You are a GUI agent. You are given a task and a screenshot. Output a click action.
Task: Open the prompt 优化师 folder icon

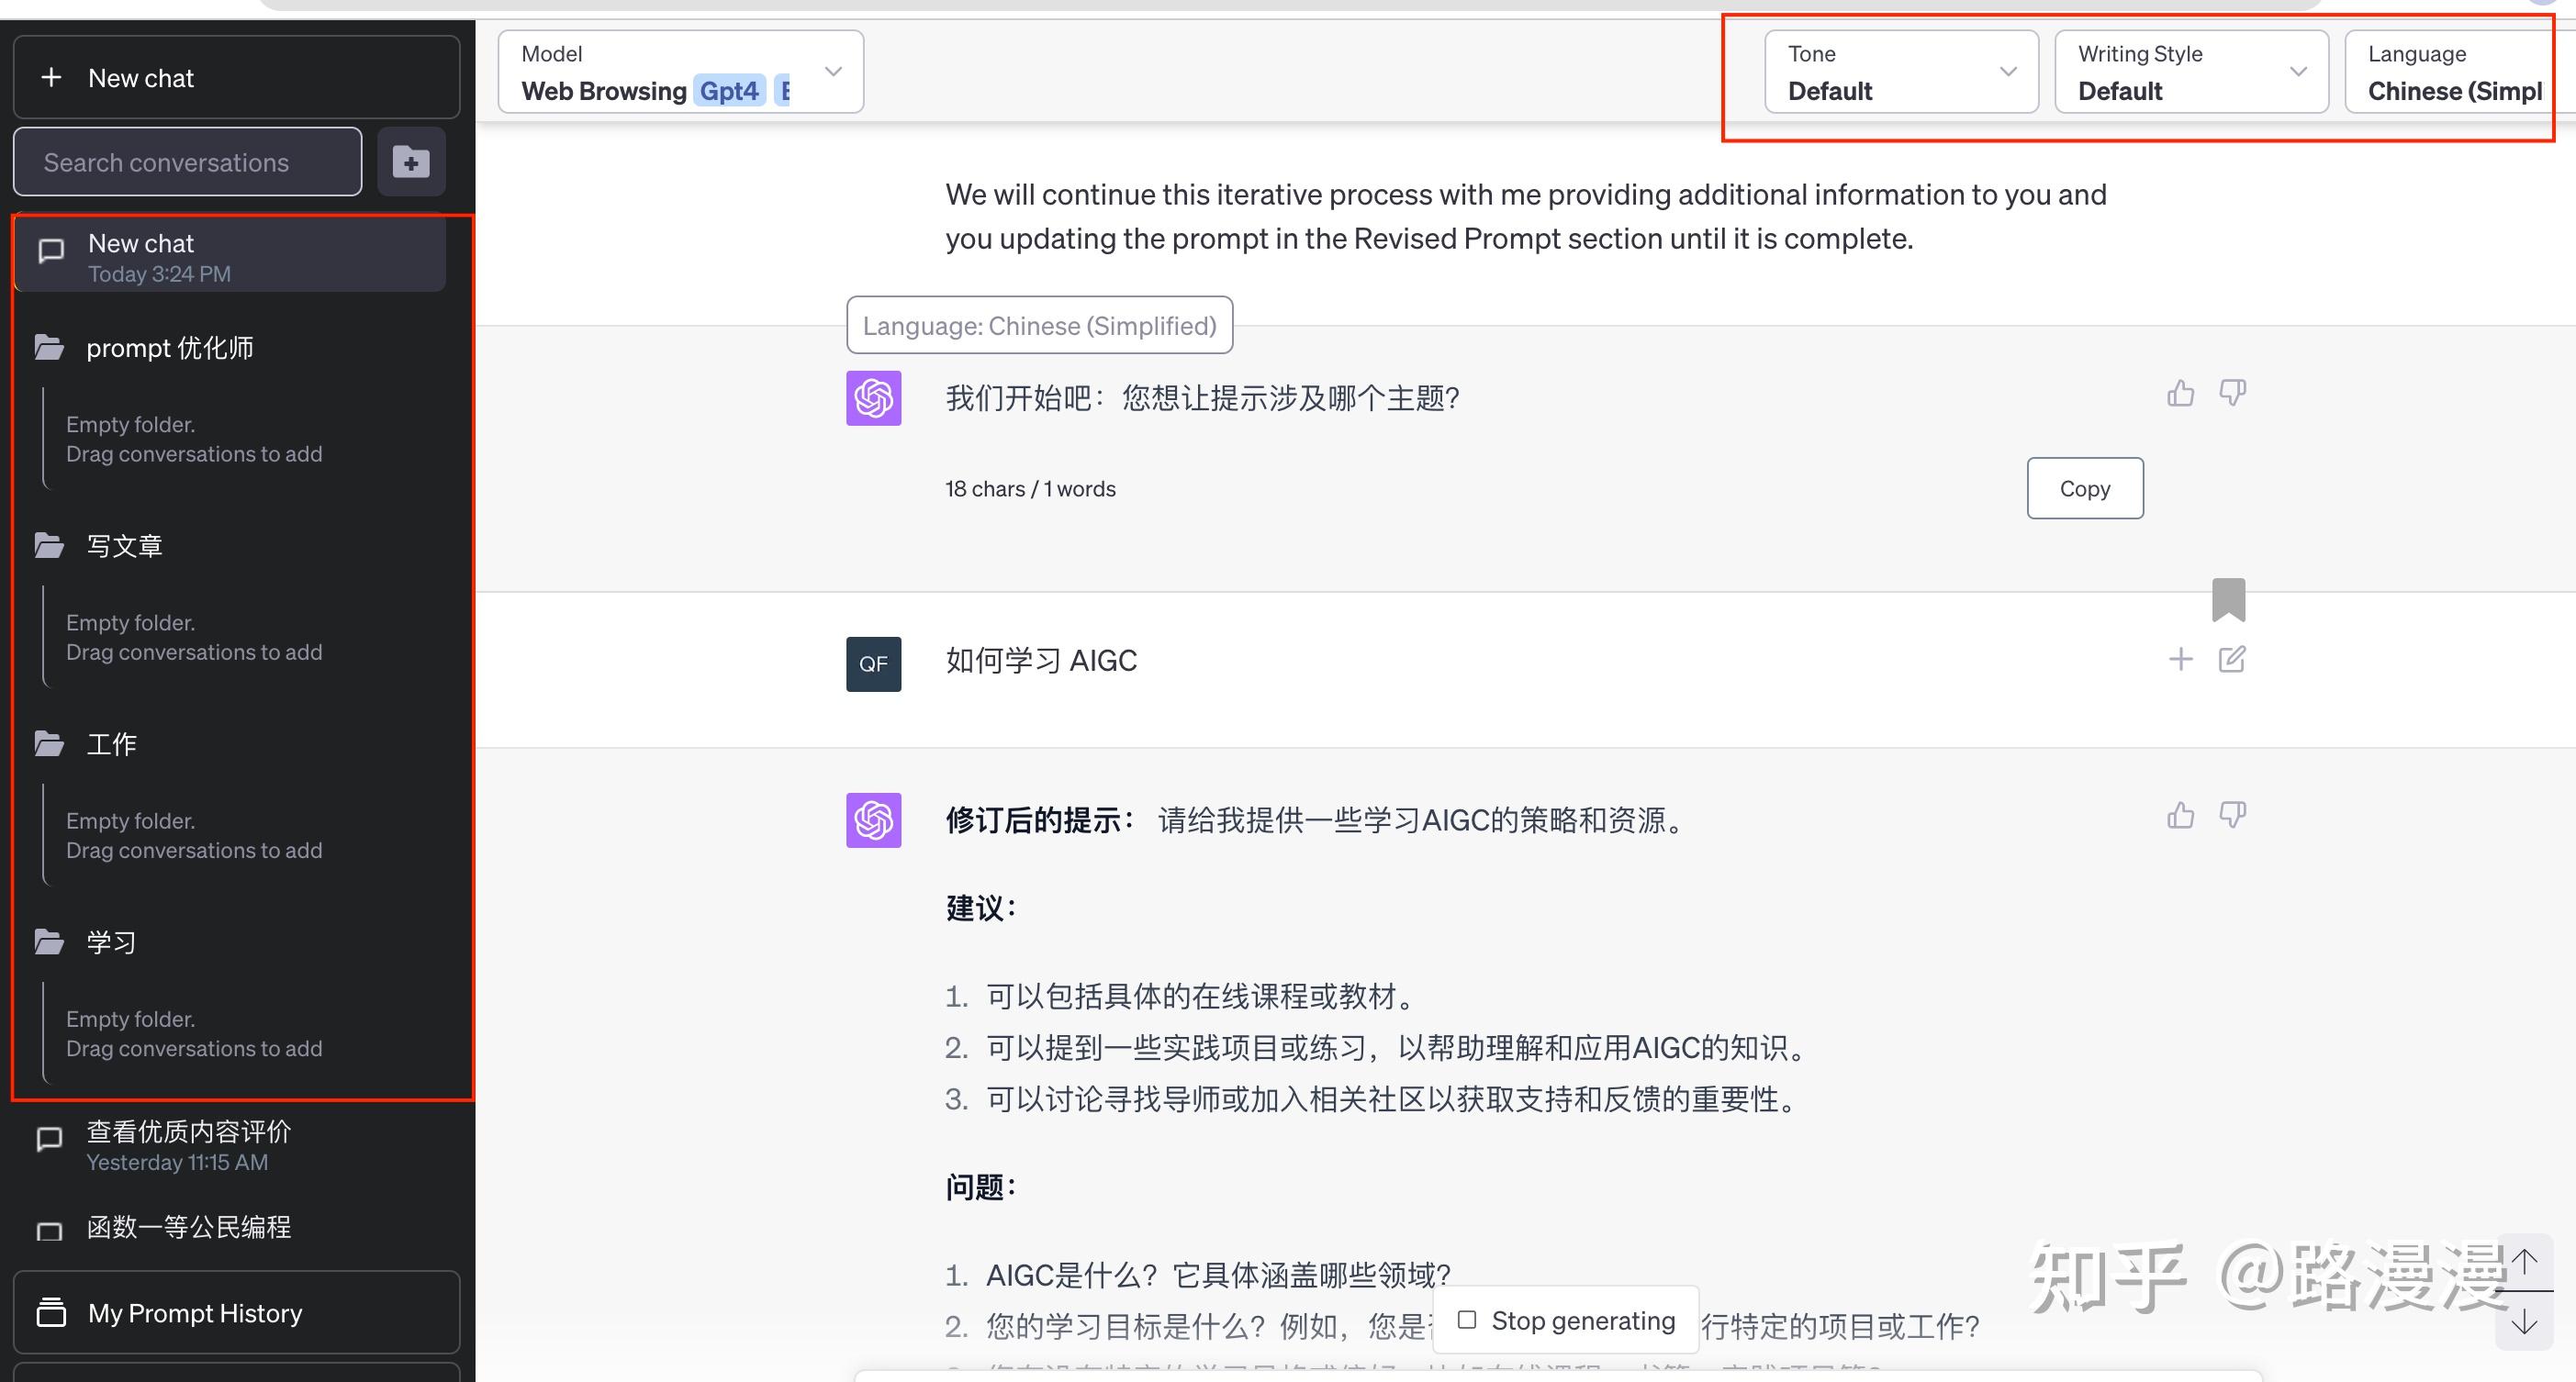tap(49, 348)
